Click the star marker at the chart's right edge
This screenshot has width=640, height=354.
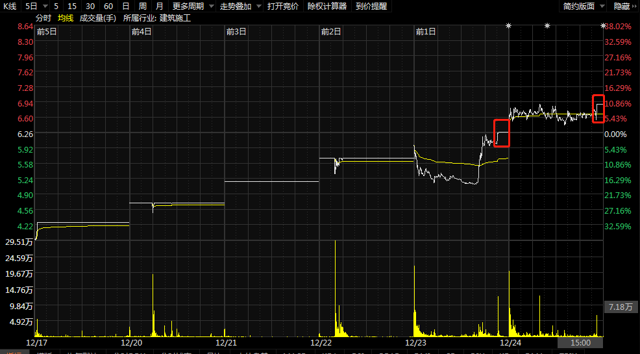pos(603,26)
